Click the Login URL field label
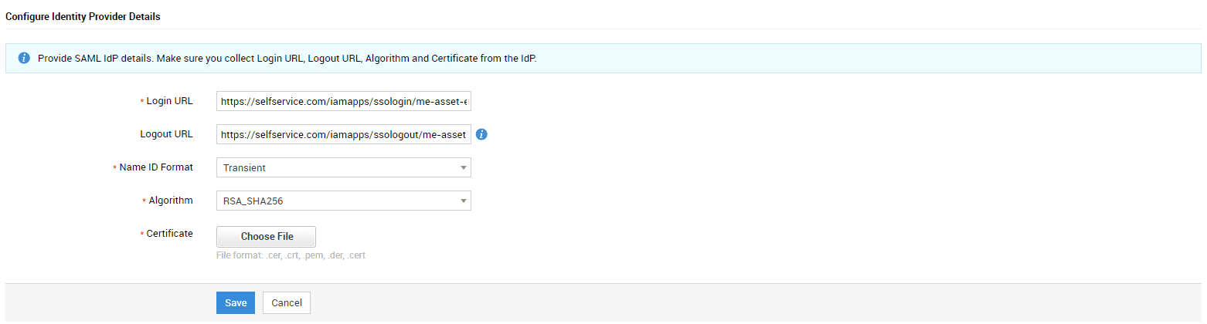 [x=169, y=101]
